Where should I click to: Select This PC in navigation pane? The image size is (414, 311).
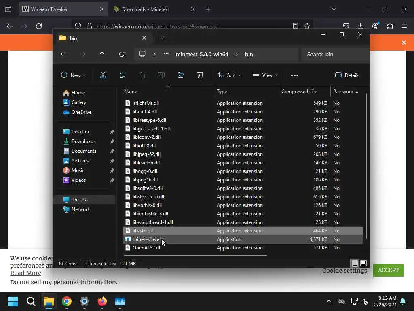[84, 199]
